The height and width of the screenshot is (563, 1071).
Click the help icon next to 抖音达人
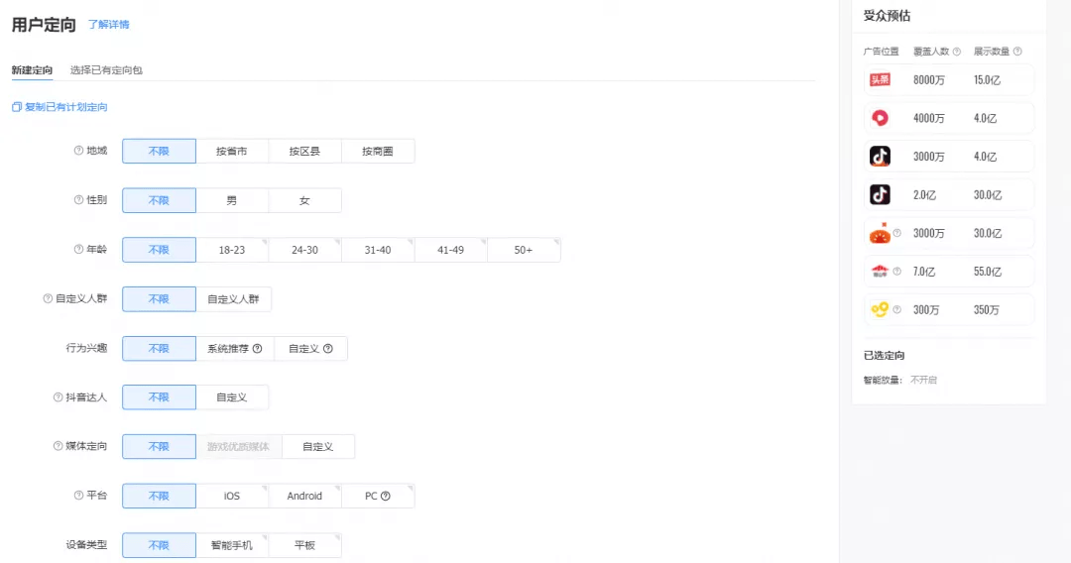point(59,397)
